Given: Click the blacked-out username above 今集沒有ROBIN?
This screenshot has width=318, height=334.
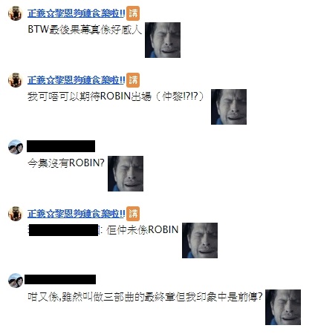Looking at the screenshot, I should click(61, 146).
